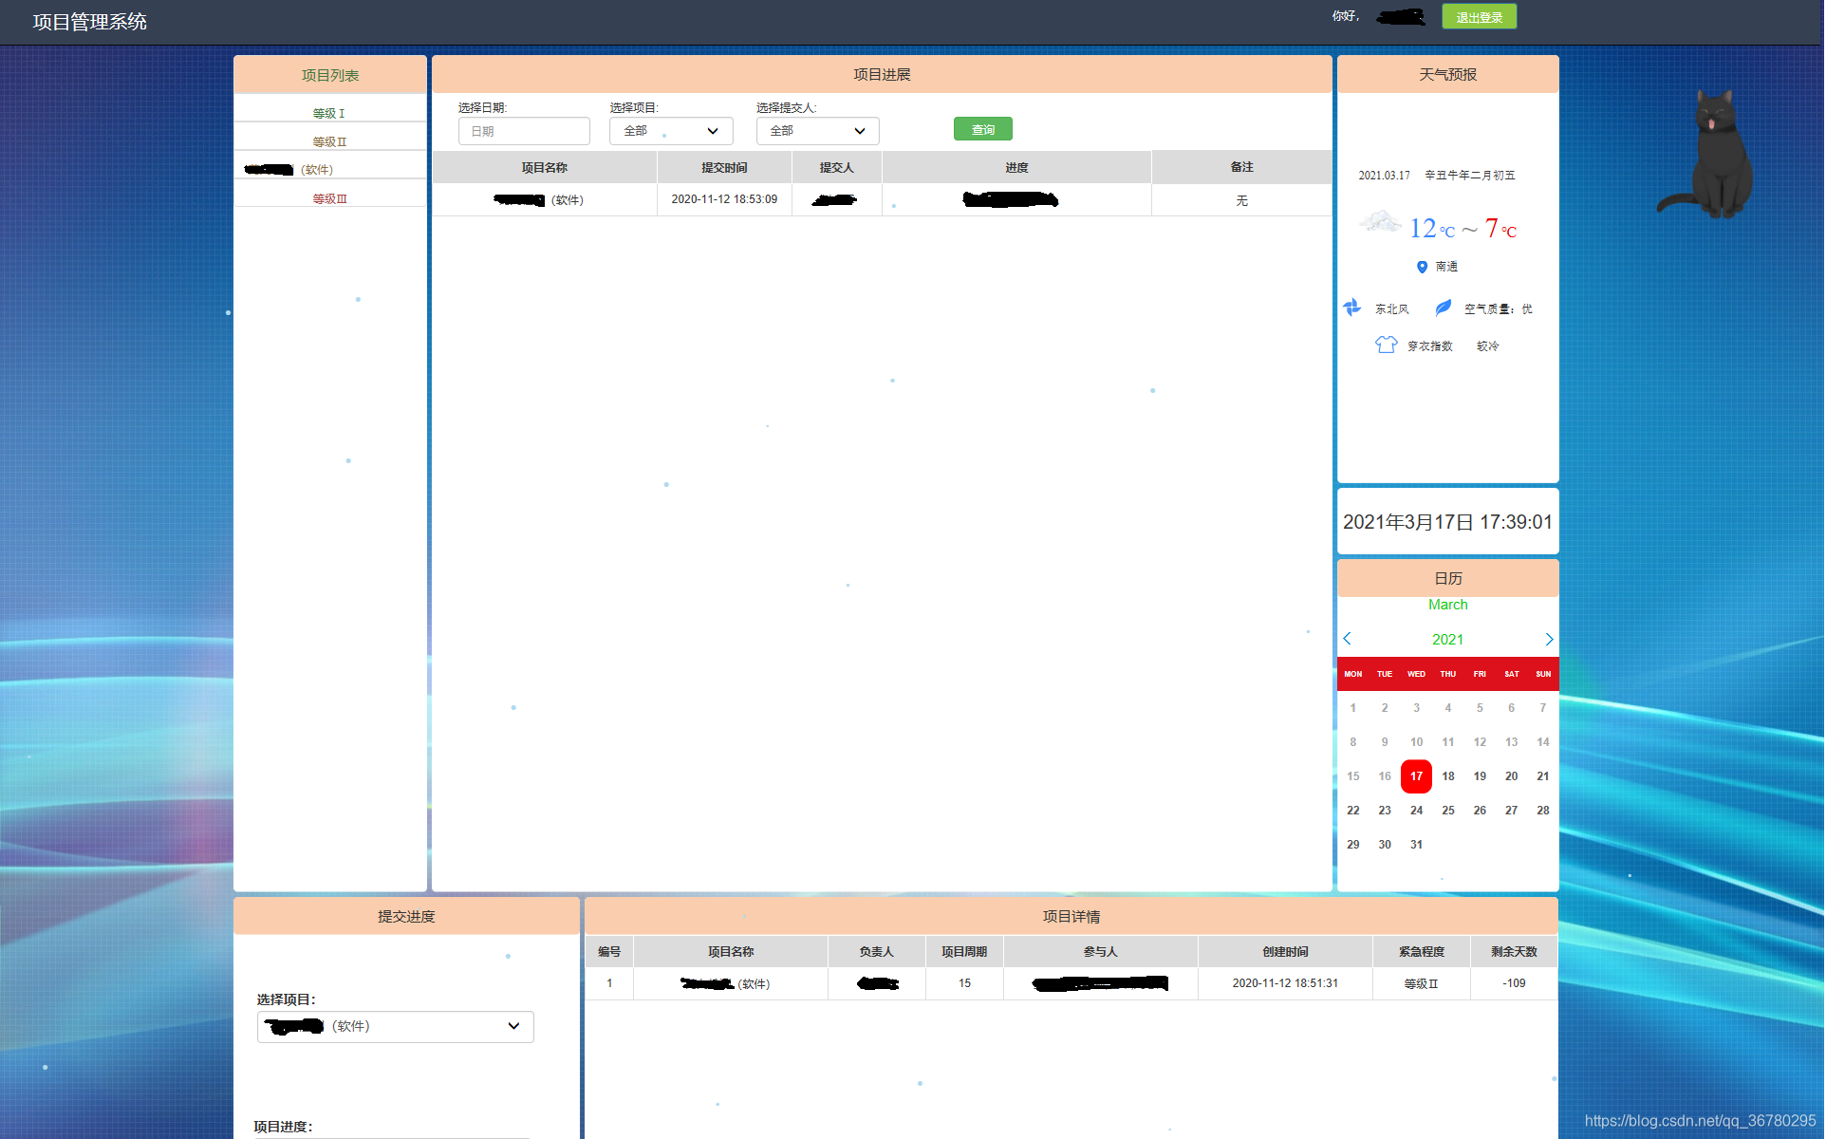Screen dimensions: 1826x1139
Task: Select 等级 II in project list
Action: coord(329,141)
